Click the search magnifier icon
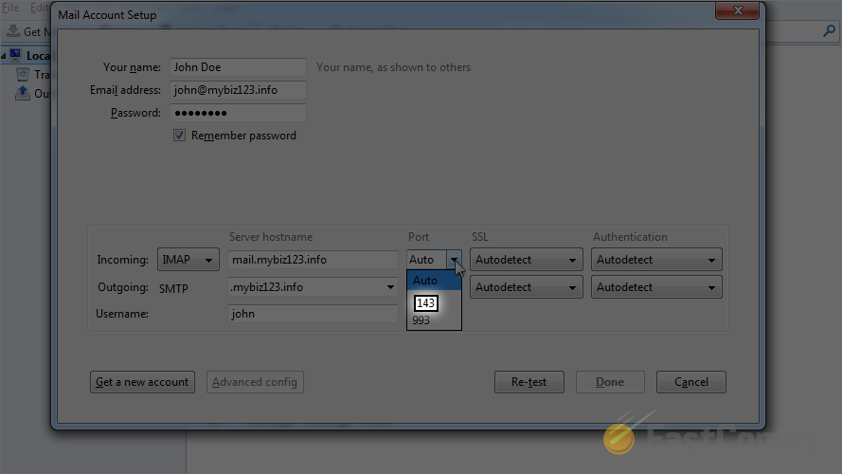 coord(829,31)
